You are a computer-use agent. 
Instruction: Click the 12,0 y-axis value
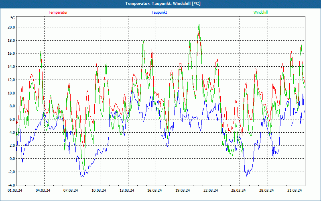point(12,80)
